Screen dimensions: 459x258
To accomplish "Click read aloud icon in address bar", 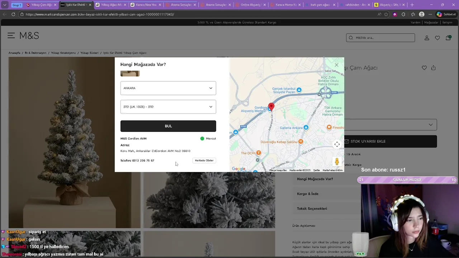I will 379,14.
